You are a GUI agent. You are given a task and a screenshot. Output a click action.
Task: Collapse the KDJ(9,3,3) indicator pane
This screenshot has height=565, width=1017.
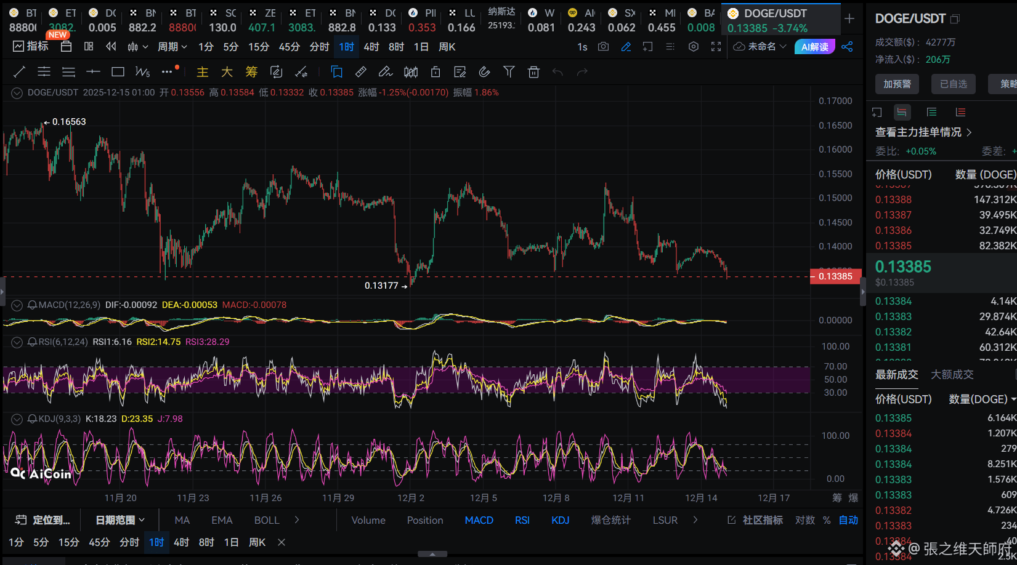[17, 419]
